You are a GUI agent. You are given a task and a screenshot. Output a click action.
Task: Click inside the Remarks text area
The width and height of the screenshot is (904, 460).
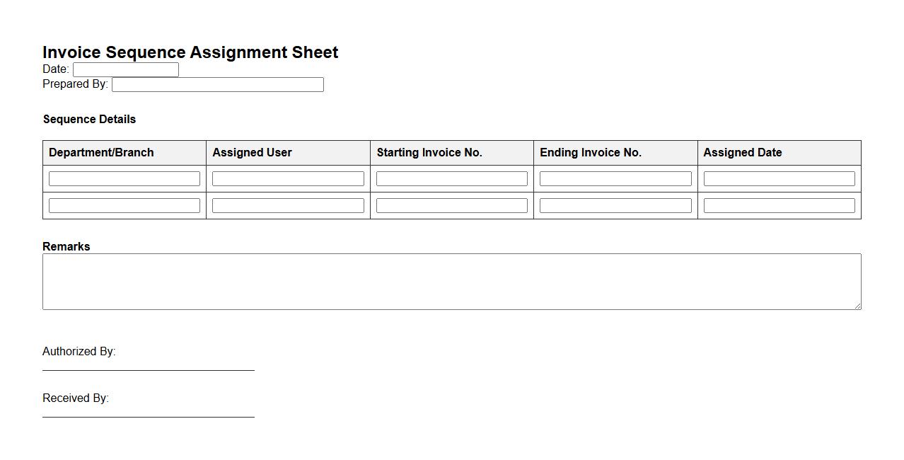tap(451, 281)
